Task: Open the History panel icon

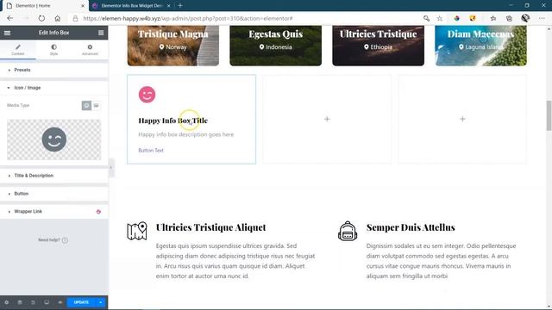Action: (x=33, y=302)
